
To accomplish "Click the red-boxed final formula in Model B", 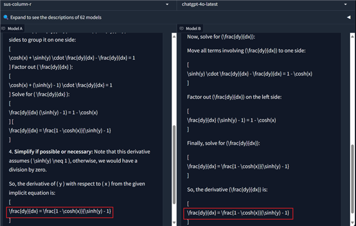I will 238,214.
